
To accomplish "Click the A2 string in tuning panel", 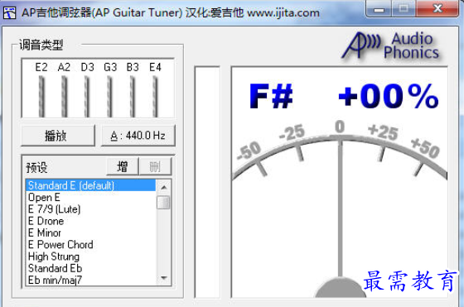I will 65,96.
